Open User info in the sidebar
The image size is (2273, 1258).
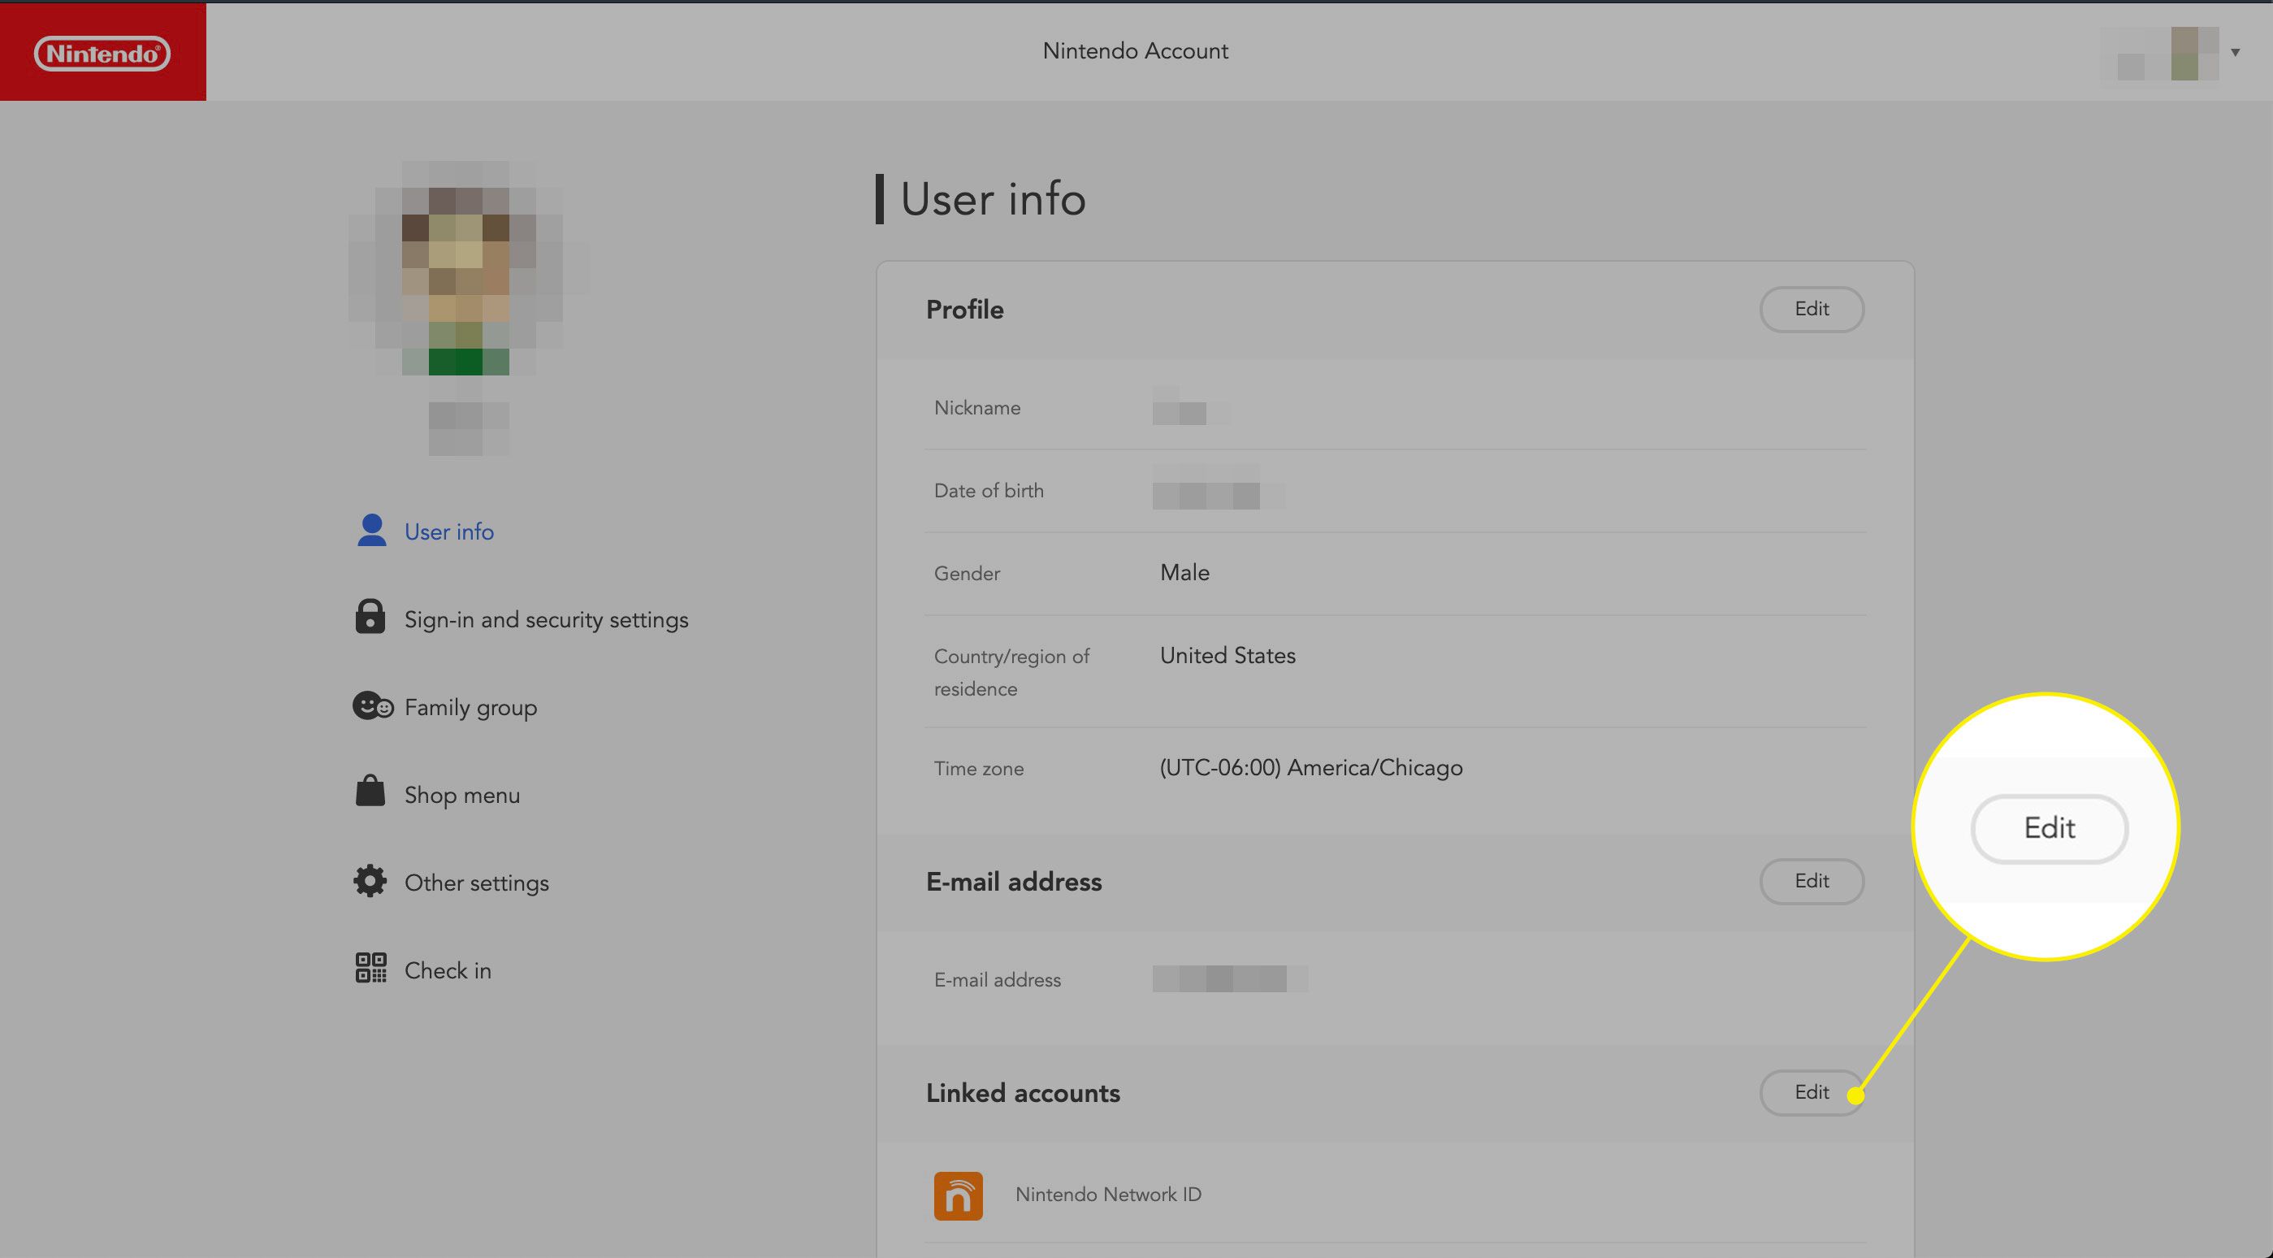[448, 531]
